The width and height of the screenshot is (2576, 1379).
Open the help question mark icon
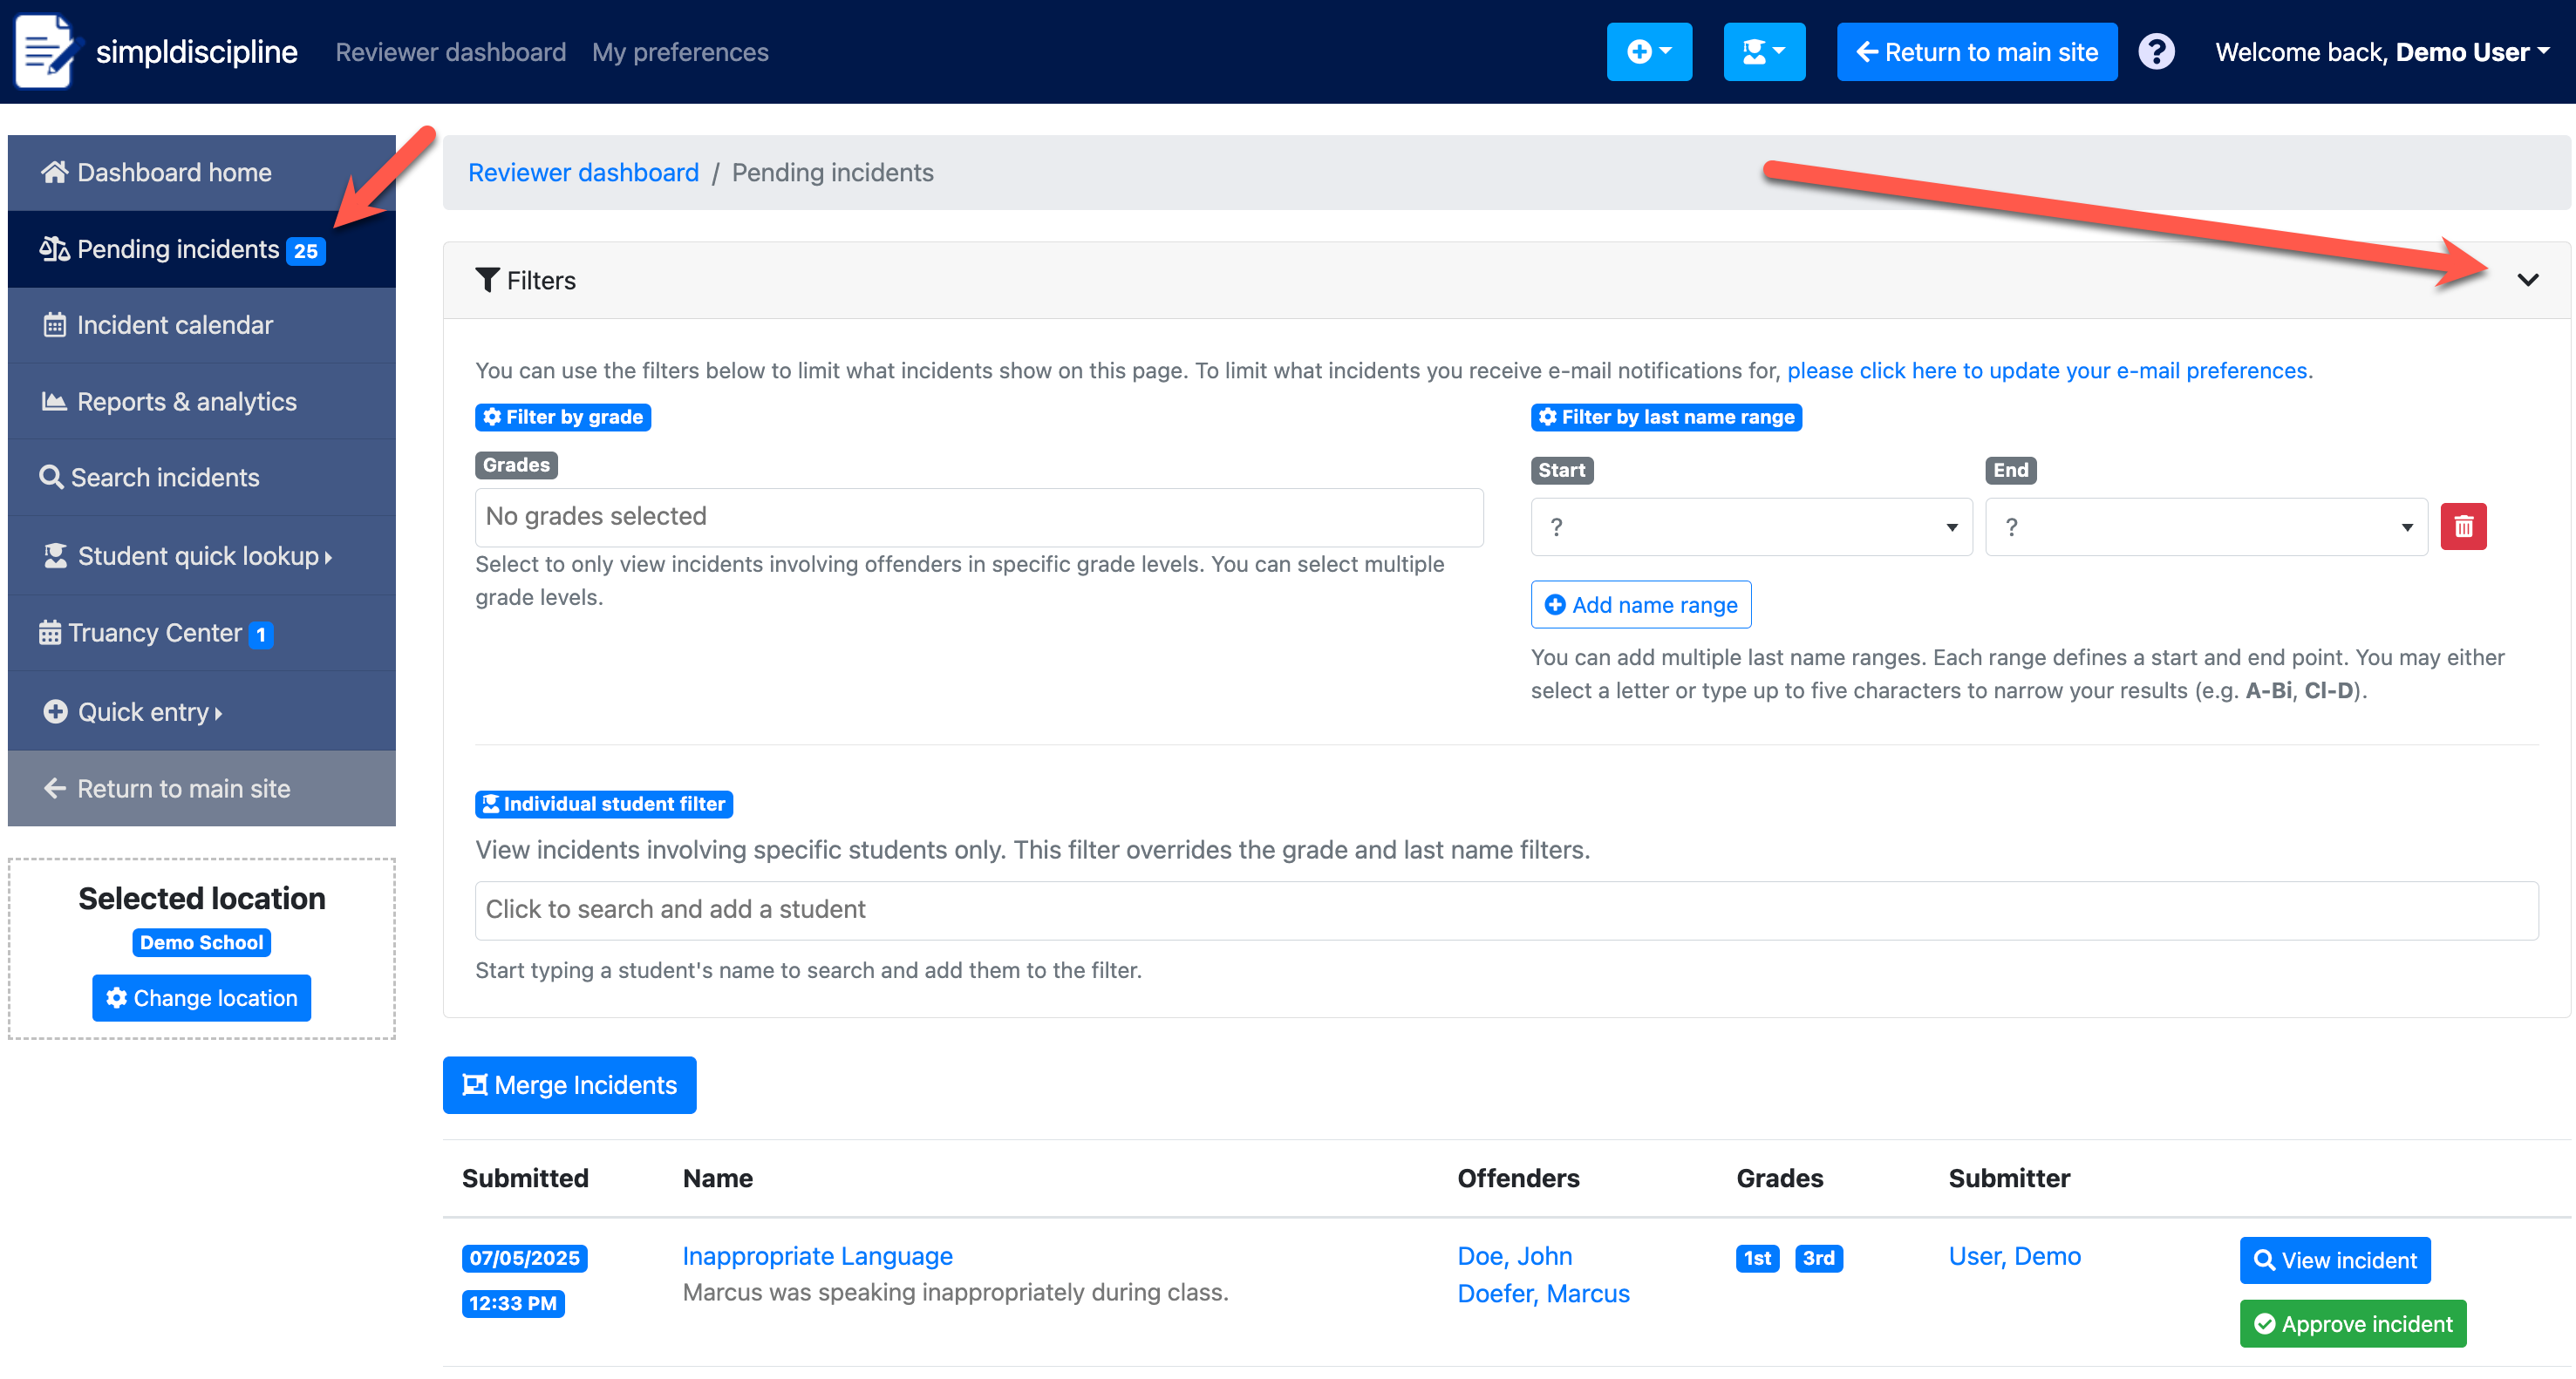(2156, 52)
